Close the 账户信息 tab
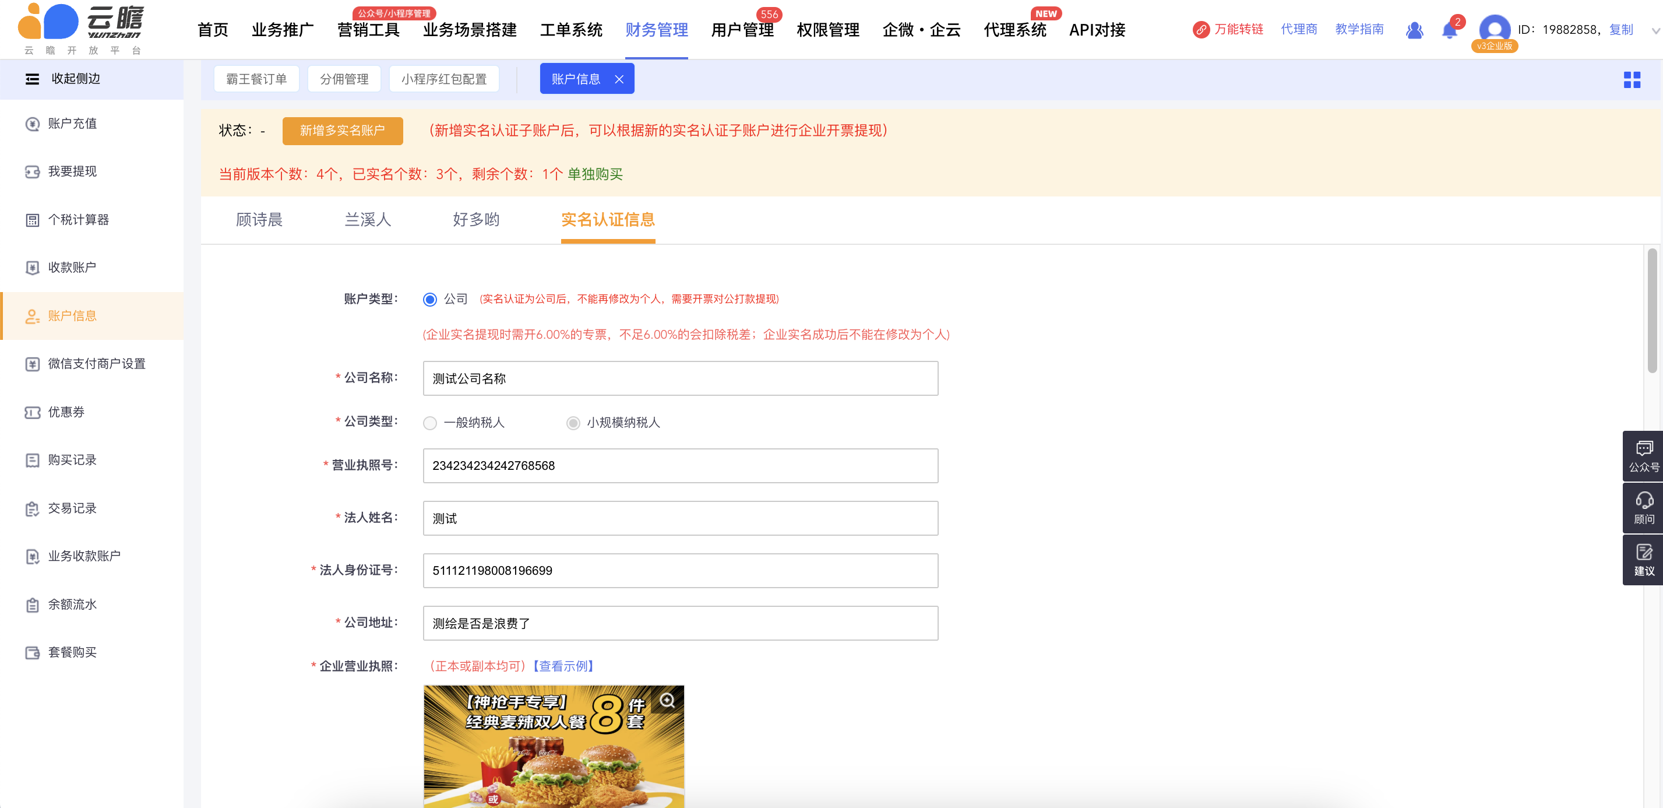 (618, 79)
